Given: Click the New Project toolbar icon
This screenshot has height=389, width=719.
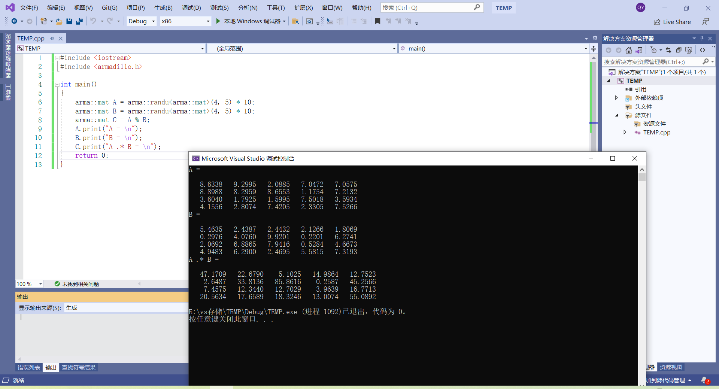Looking at the screenshot, I should click(x=44, y=21).
